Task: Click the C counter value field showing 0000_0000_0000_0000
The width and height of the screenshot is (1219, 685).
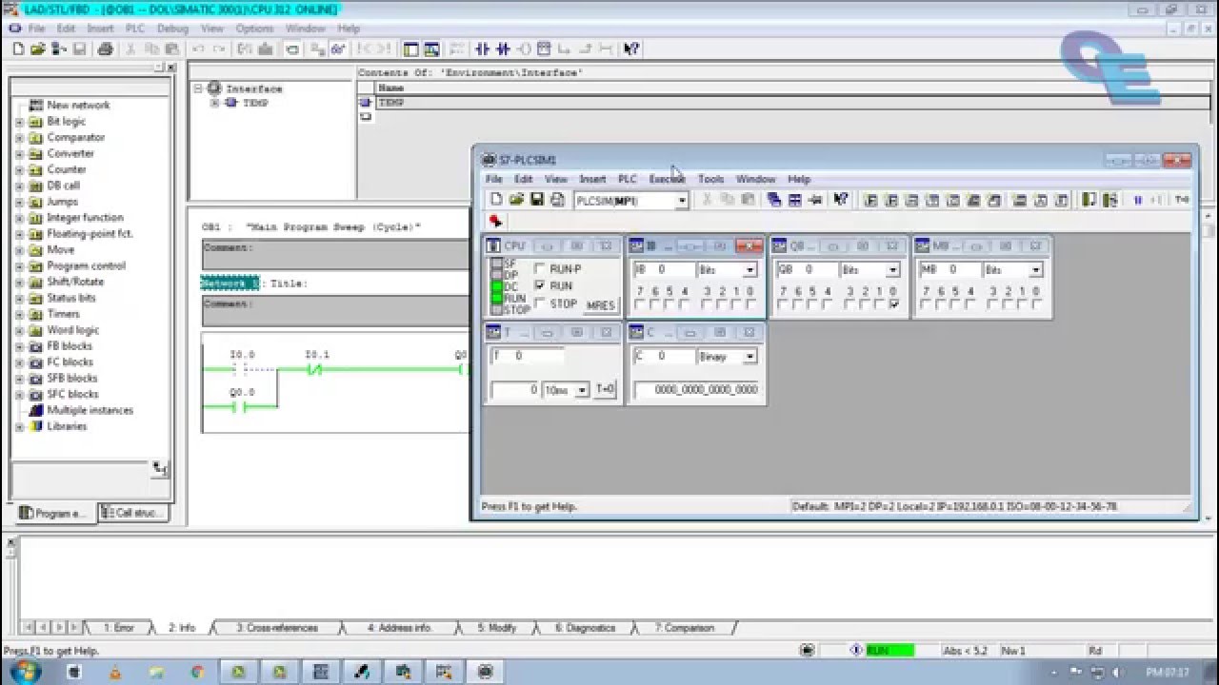Action: pyautogui.click(x=697, y=390)
